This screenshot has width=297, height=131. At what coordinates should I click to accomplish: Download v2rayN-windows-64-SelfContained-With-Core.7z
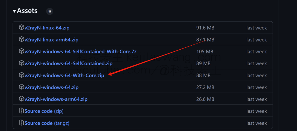point(80,52)
